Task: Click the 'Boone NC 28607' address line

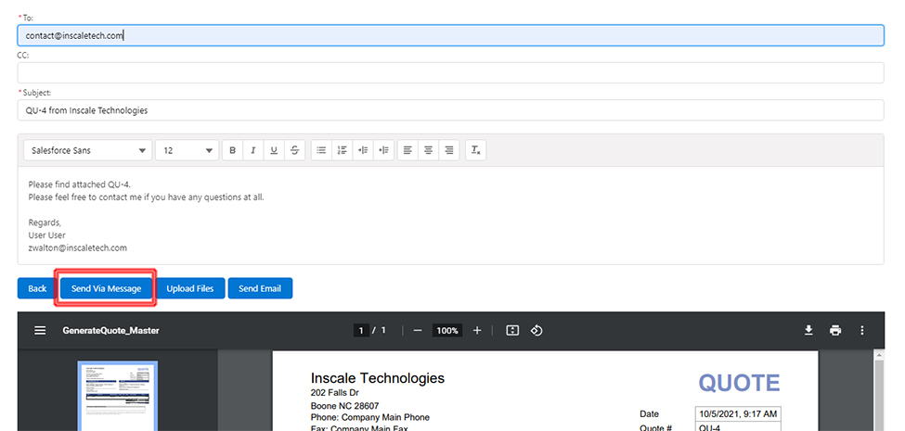Action: coord(344,406)
